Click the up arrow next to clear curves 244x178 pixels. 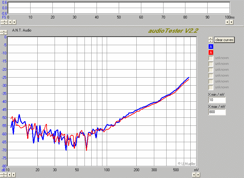click(x=211, y=38)
